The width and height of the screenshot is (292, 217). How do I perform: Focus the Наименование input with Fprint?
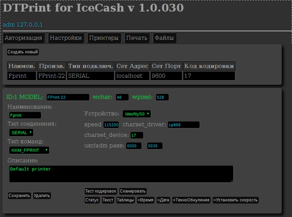[x=25, y=115]
